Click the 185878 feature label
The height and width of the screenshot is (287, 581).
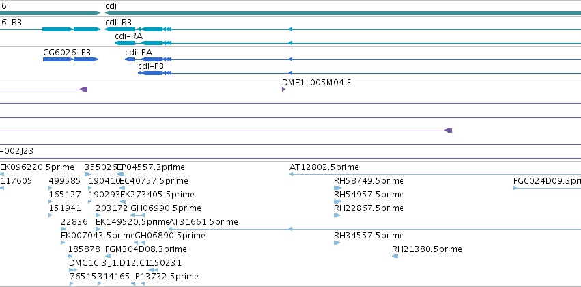pos(84,249)
